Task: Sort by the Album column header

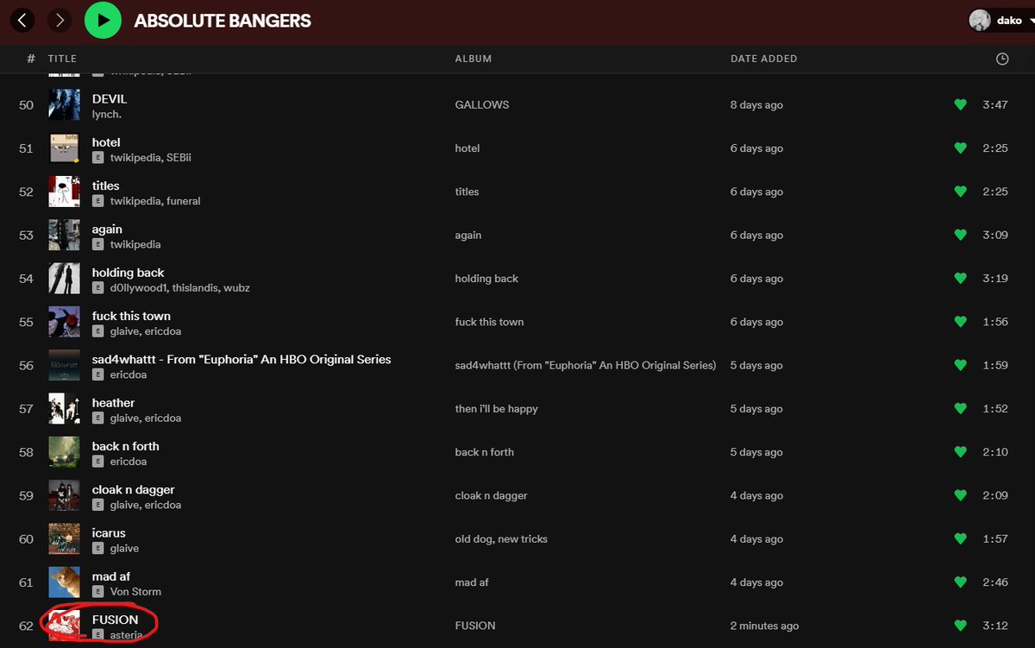Action: tap(473, 59)
